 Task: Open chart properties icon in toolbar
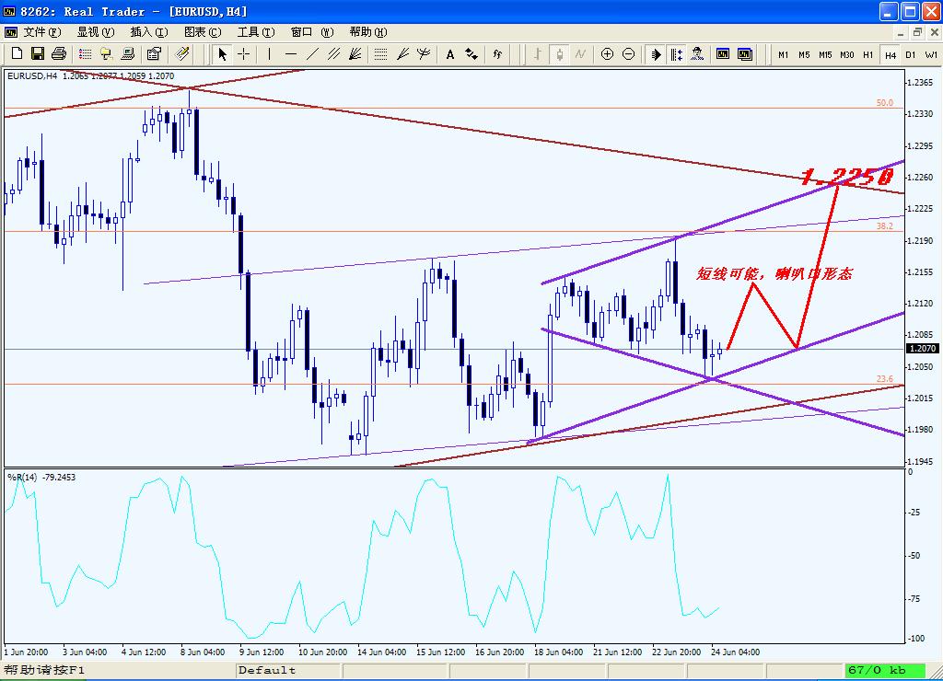[154, 54]
